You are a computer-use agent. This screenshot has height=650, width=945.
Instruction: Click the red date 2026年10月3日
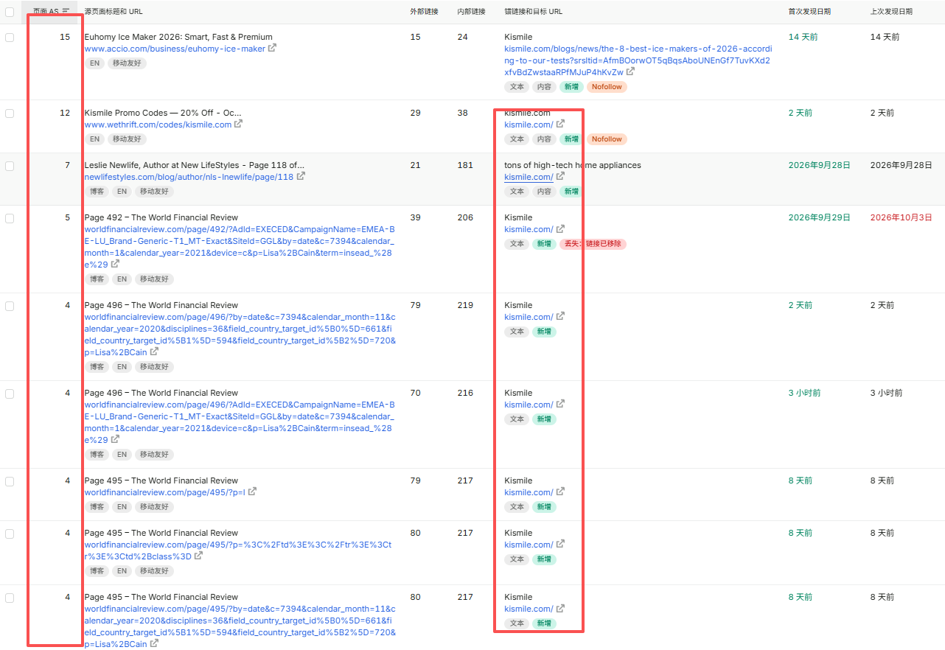901,217
